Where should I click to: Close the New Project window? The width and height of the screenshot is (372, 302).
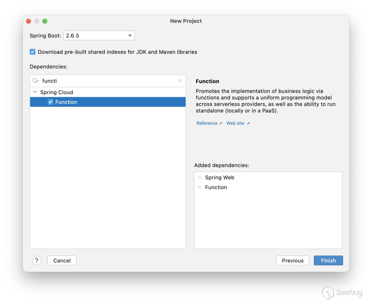29,21
